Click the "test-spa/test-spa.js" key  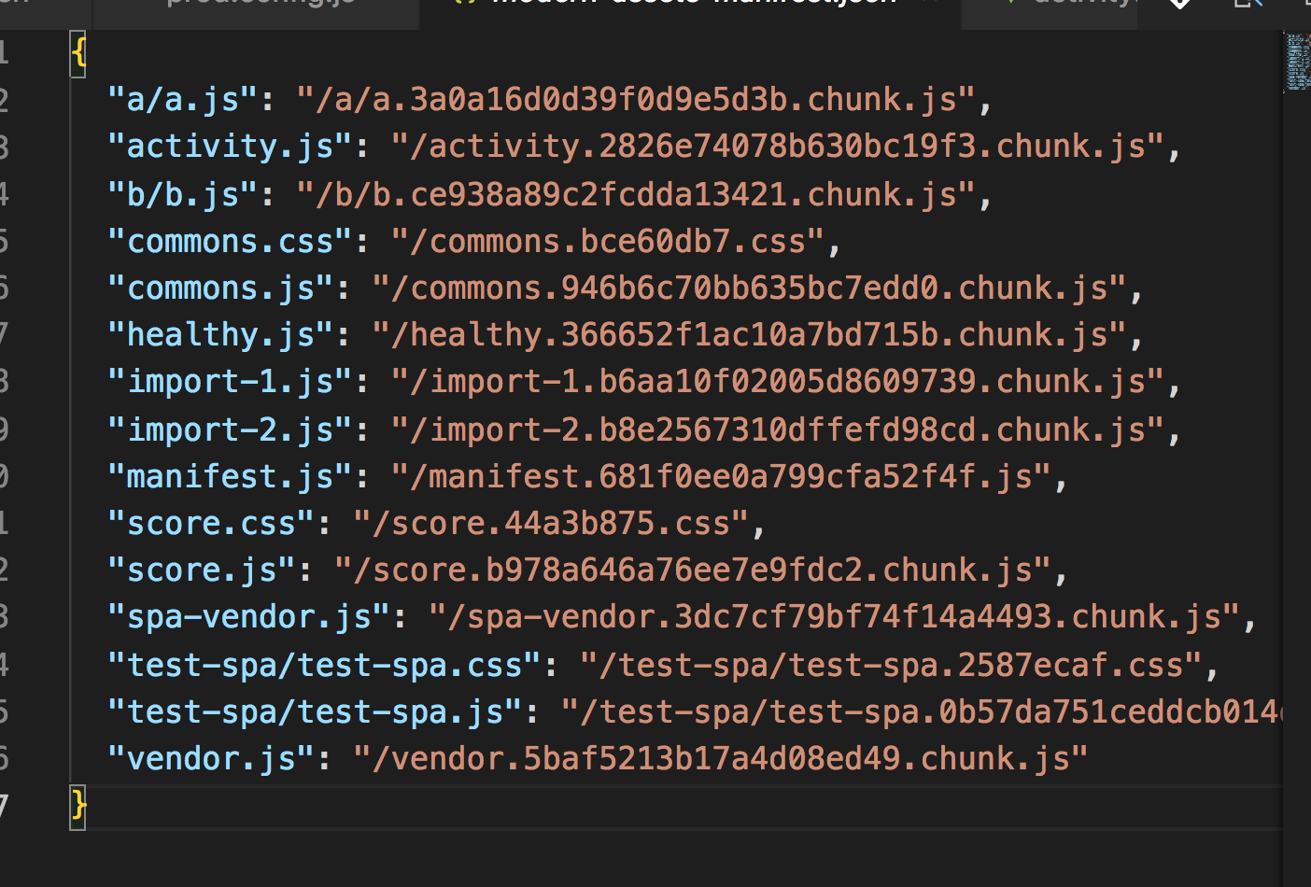coord(315,711)
